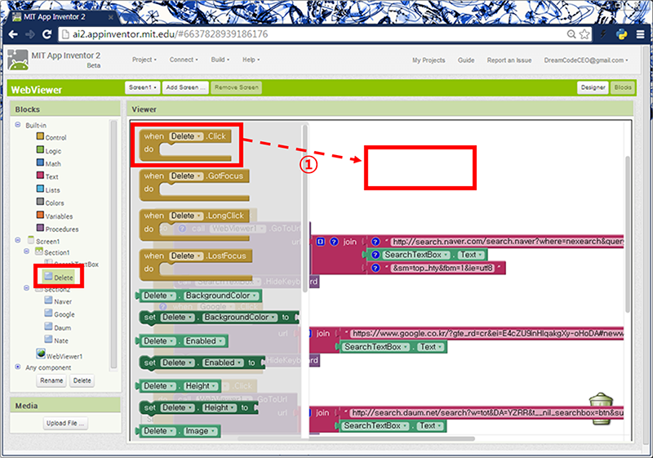The width and height of the screenshot is (653, 458).
Task: Click the help icon on the join block
Action: tap(334, 242)
